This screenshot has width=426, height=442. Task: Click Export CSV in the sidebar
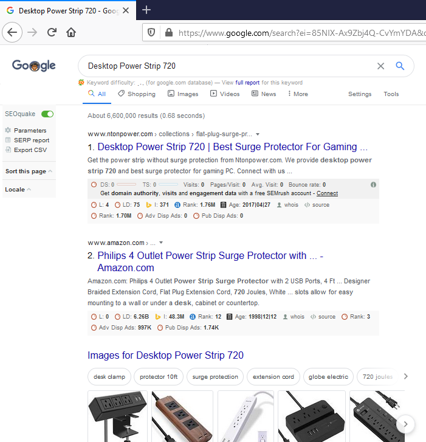[30, 150]
